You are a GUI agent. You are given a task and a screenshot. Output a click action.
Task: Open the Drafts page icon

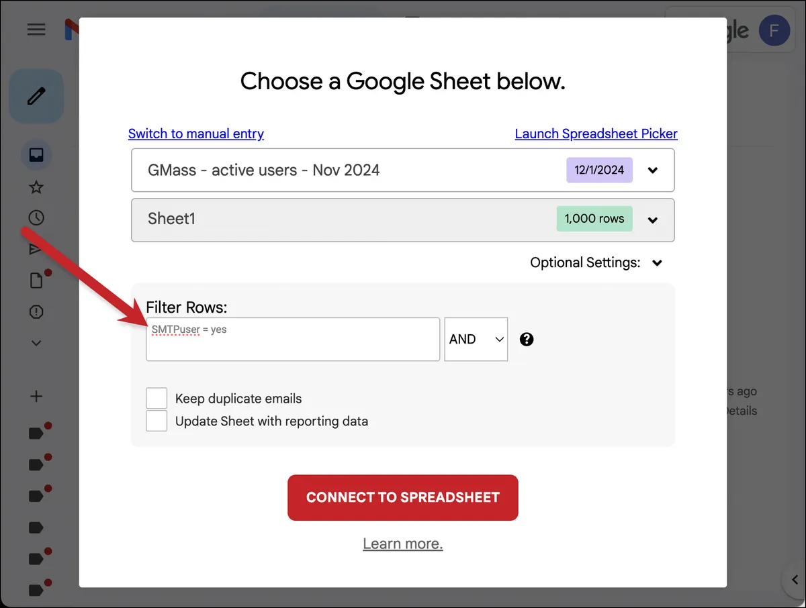click(36, 280)
